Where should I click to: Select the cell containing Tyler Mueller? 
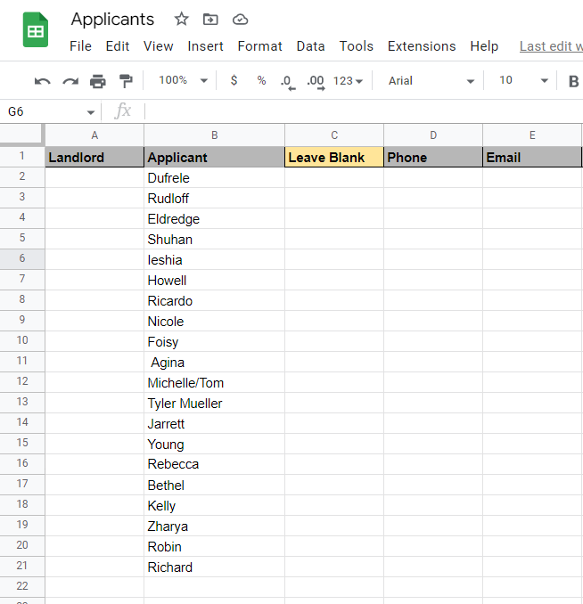click(214, 404)
